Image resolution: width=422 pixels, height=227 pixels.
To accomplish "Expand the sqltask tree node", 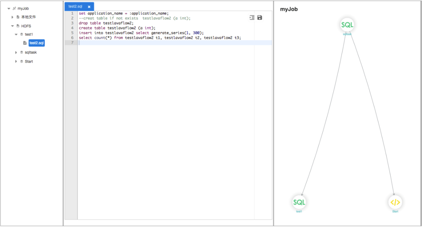I will [x=16, y=52].
